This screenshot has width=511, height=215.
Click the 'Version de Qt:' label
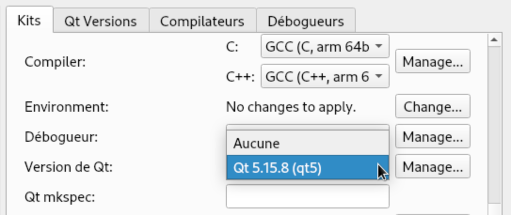69,167
